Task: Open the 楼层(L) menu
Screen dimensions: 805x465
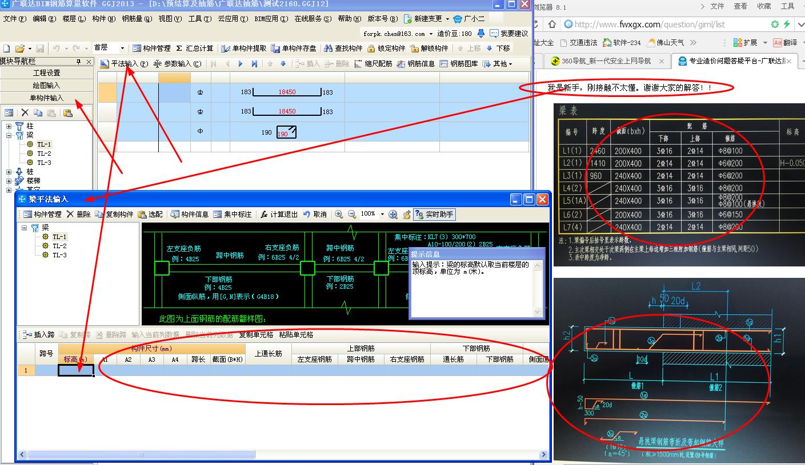Action: pyautogui.click(x=74, y=19)
